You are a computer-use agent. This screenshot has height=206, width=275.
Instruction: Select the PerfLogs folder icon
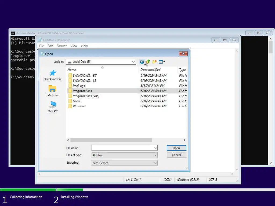70,86
